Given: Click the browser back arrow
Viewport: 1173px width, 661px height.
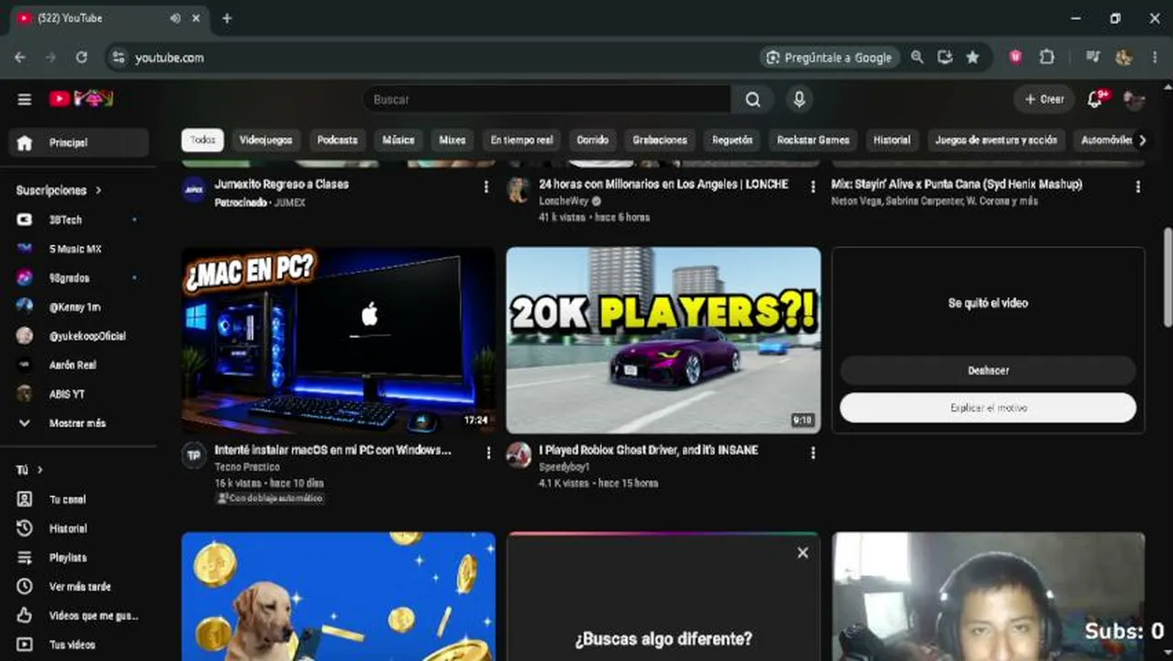Looking at the screenshot, I should 20,57.
